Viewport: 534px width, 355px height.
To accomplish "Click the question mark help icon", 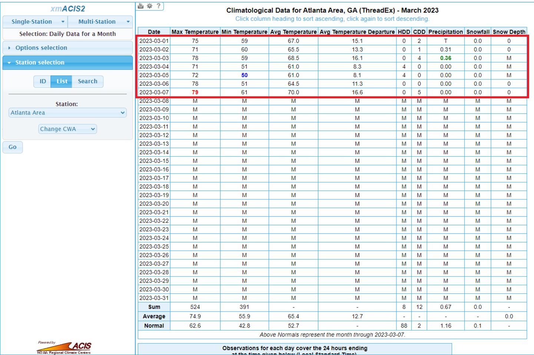I will (x=158, y=6).
